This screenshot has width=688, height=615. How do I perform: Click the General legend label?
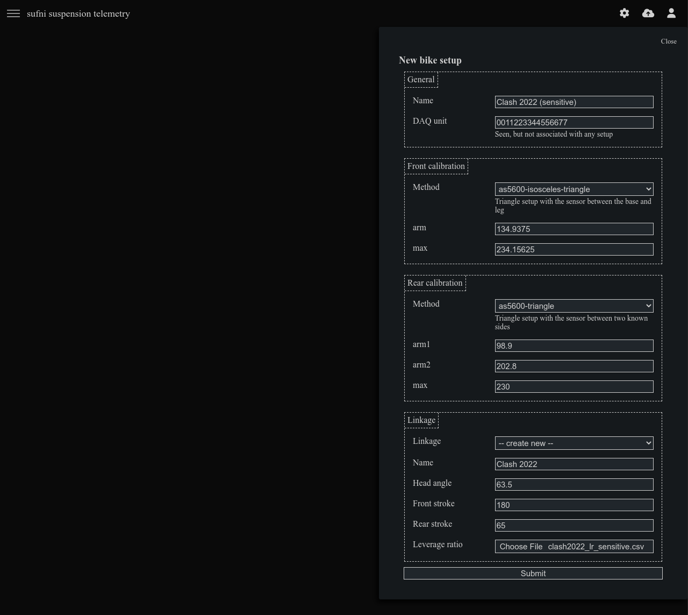pyautogui.click(x=421, y=80)
